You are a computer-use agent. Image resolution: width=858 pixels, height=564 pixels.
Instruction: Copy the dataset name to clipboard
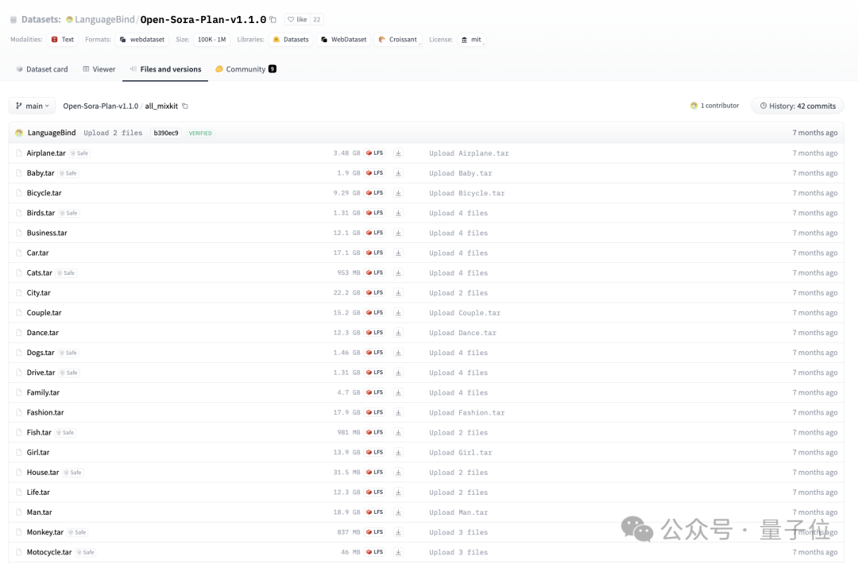(x=273, y=20)
